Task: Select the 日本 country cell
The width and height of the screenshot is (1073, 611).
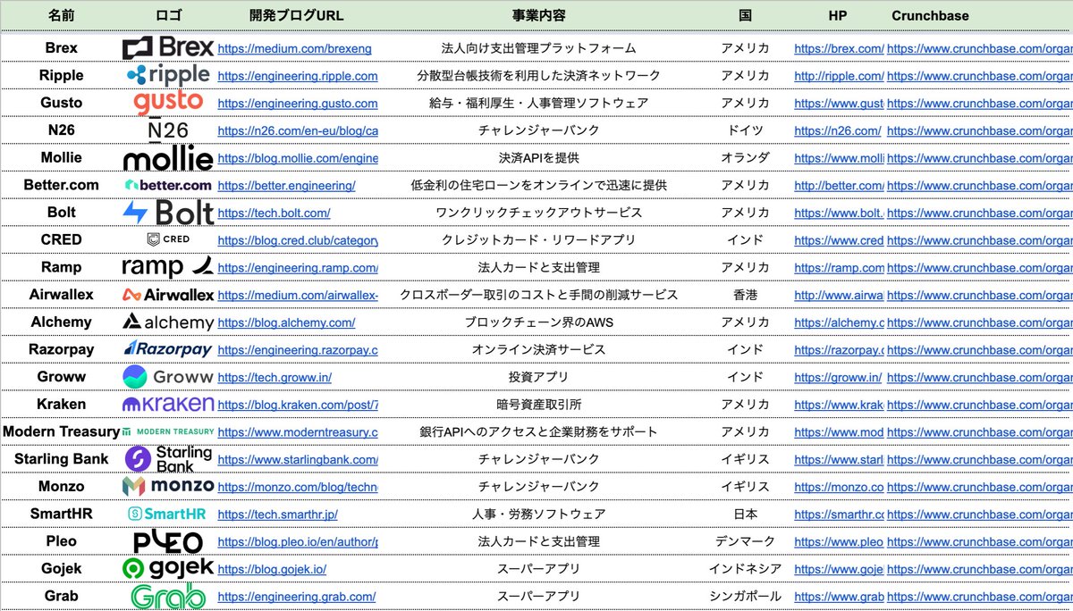Action: coord(745,514)
